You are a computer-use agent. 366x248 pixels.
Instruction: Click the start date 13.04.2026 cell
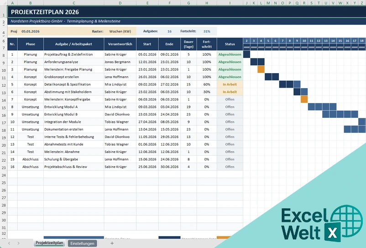147,129
